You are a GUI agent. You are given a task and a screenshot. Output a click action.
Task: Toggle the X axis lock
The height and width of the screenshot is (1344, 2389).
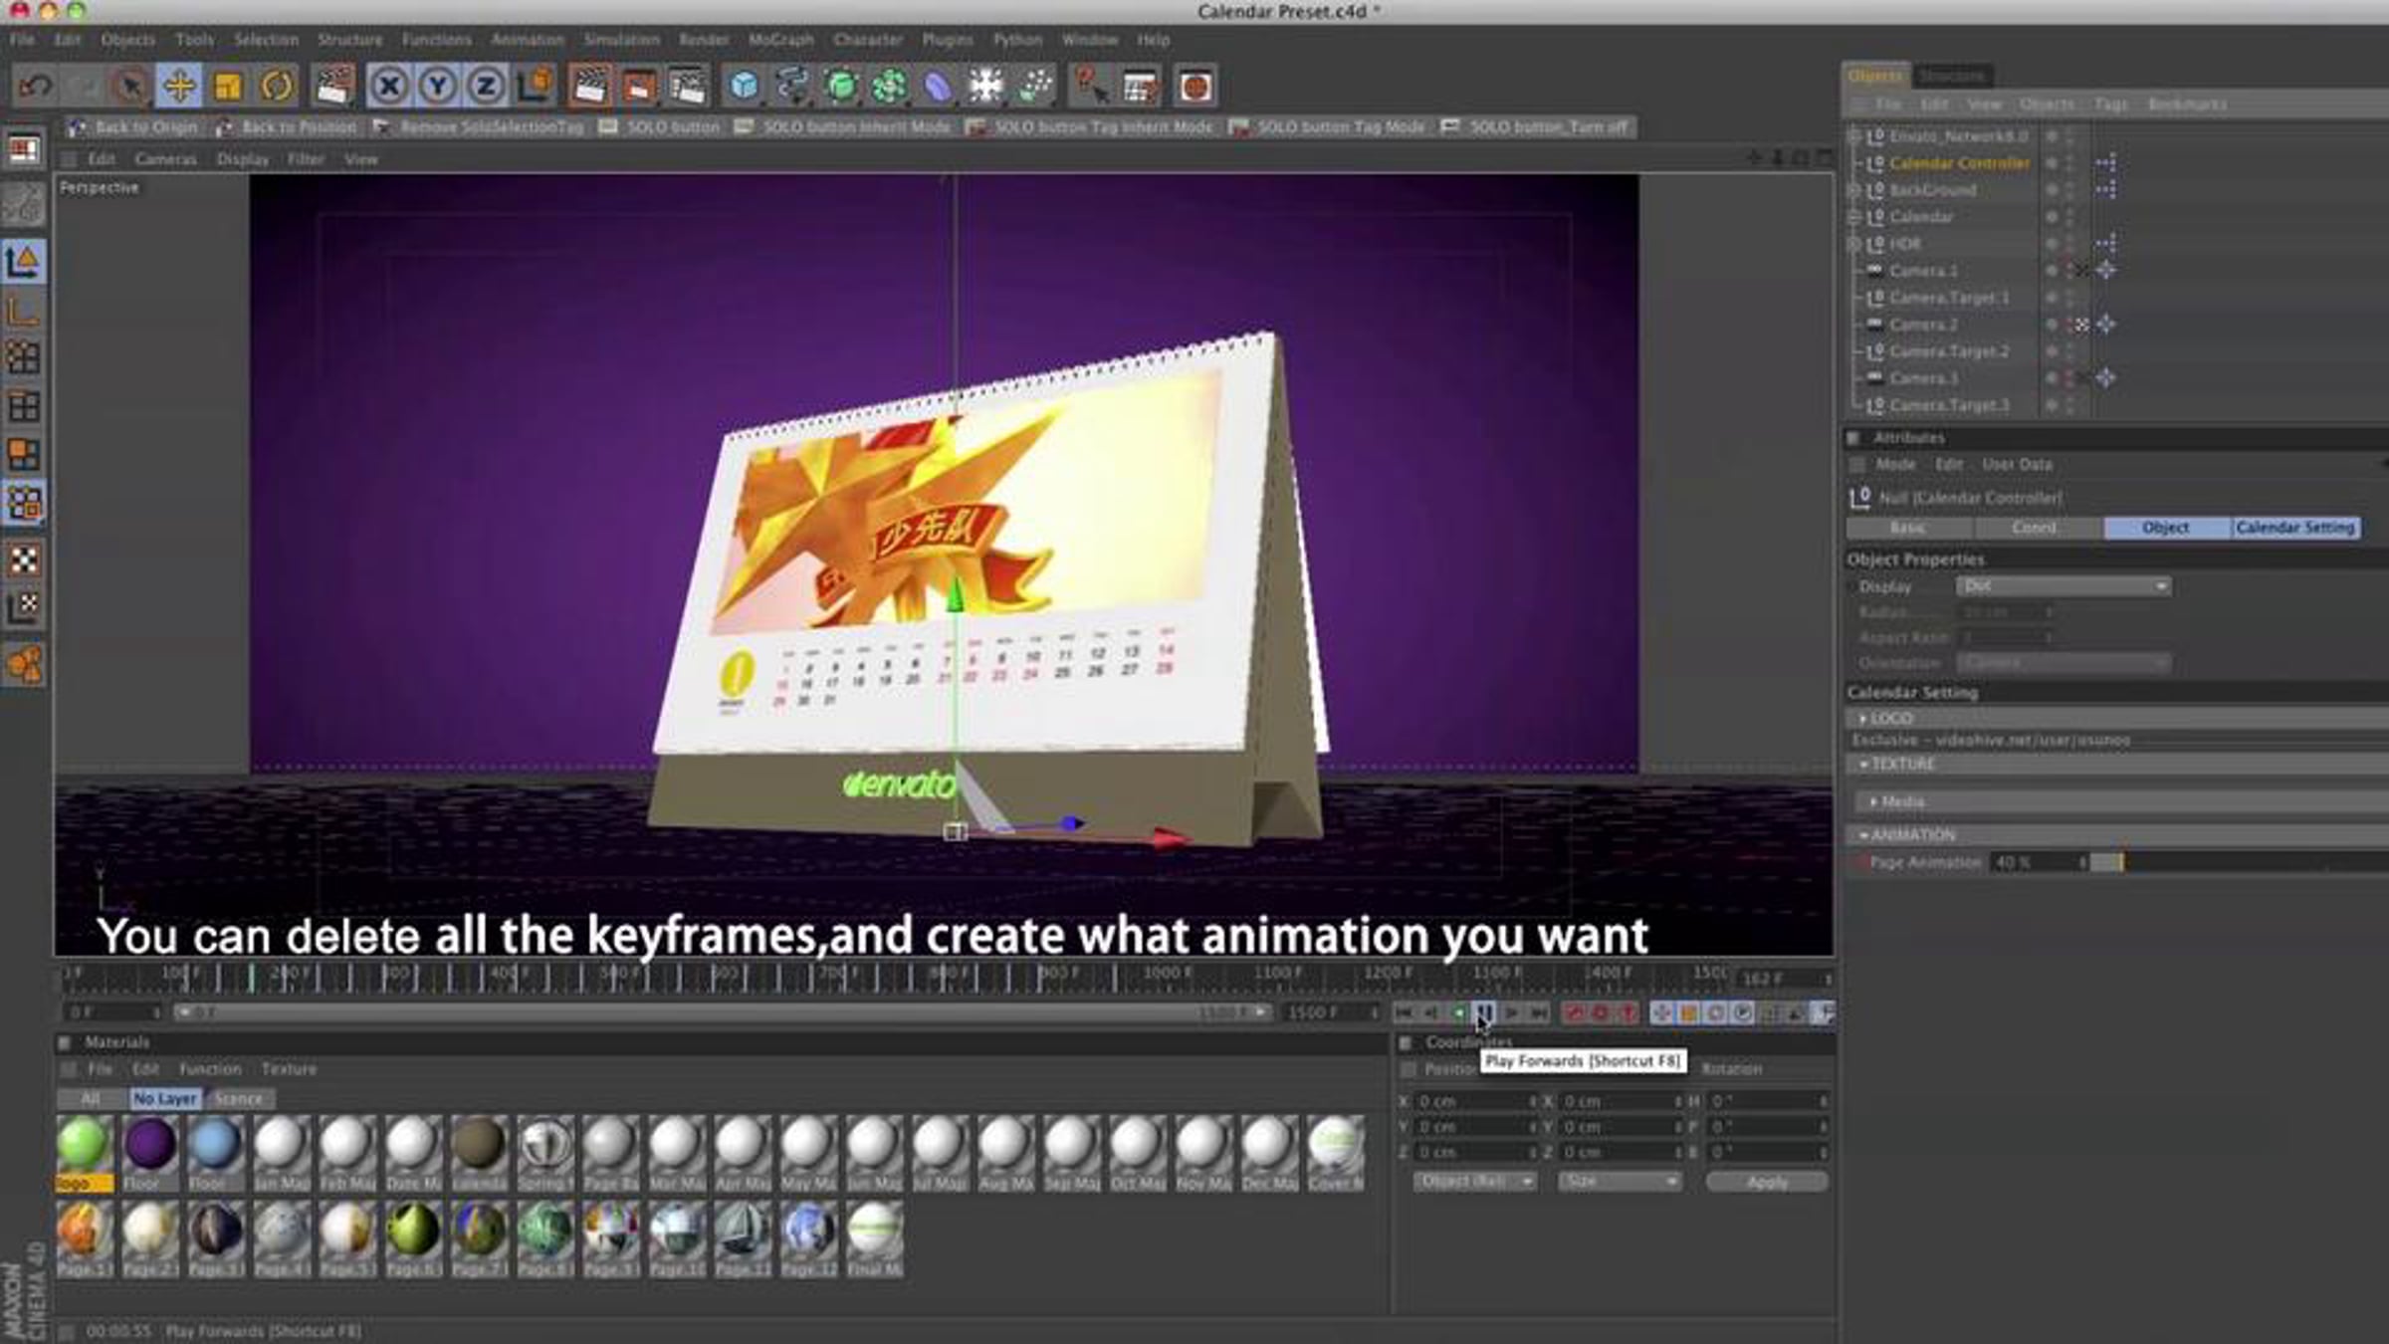click(x=388, y=87)
